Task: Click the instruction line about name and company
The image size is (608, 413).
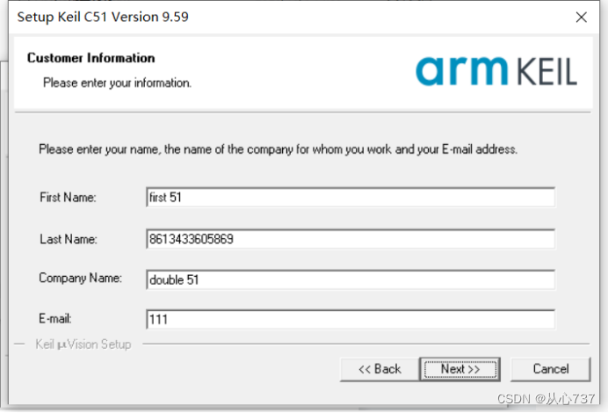Action: tap(278, 149)
